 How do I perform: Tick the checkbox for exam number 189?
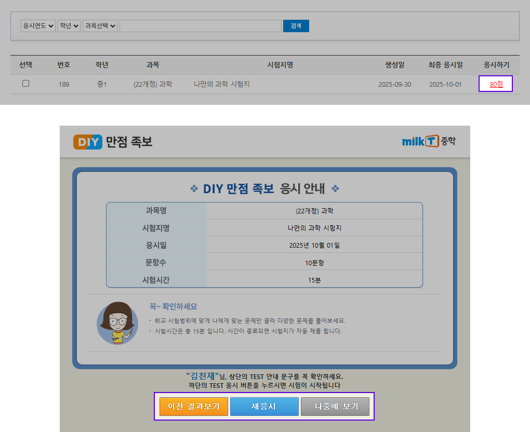tap(25, 84)
